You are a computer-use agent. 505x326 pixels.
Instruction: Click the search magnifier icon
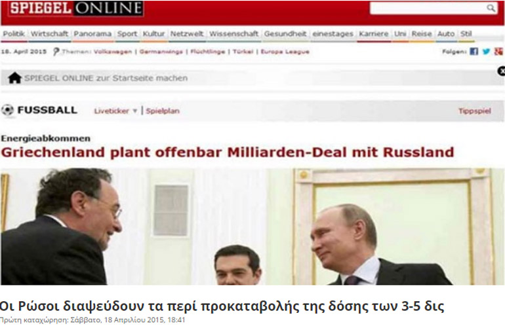pos(491,8)
